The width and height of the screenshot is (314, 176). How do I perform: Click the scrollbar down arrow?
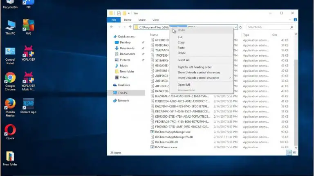[296, 147]
